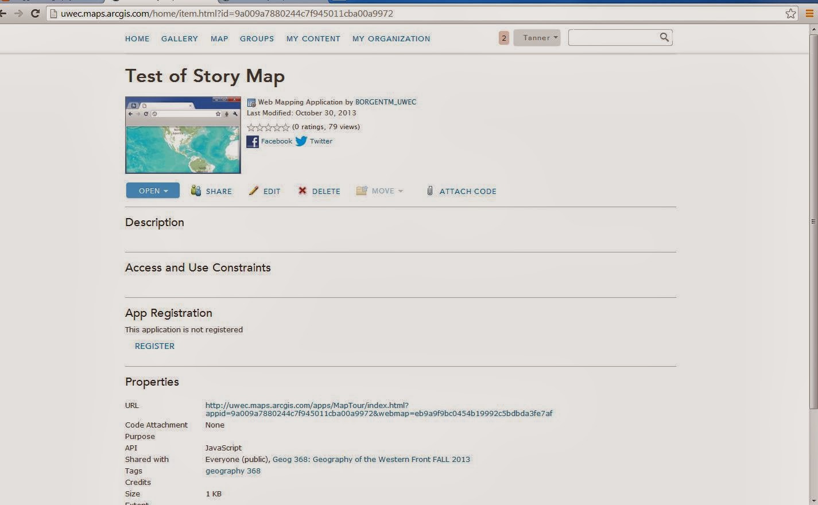Click the This application is not registered text

[x=184, y=329]
